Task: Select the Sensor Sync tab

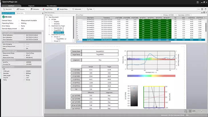Action: pos(20,13)
